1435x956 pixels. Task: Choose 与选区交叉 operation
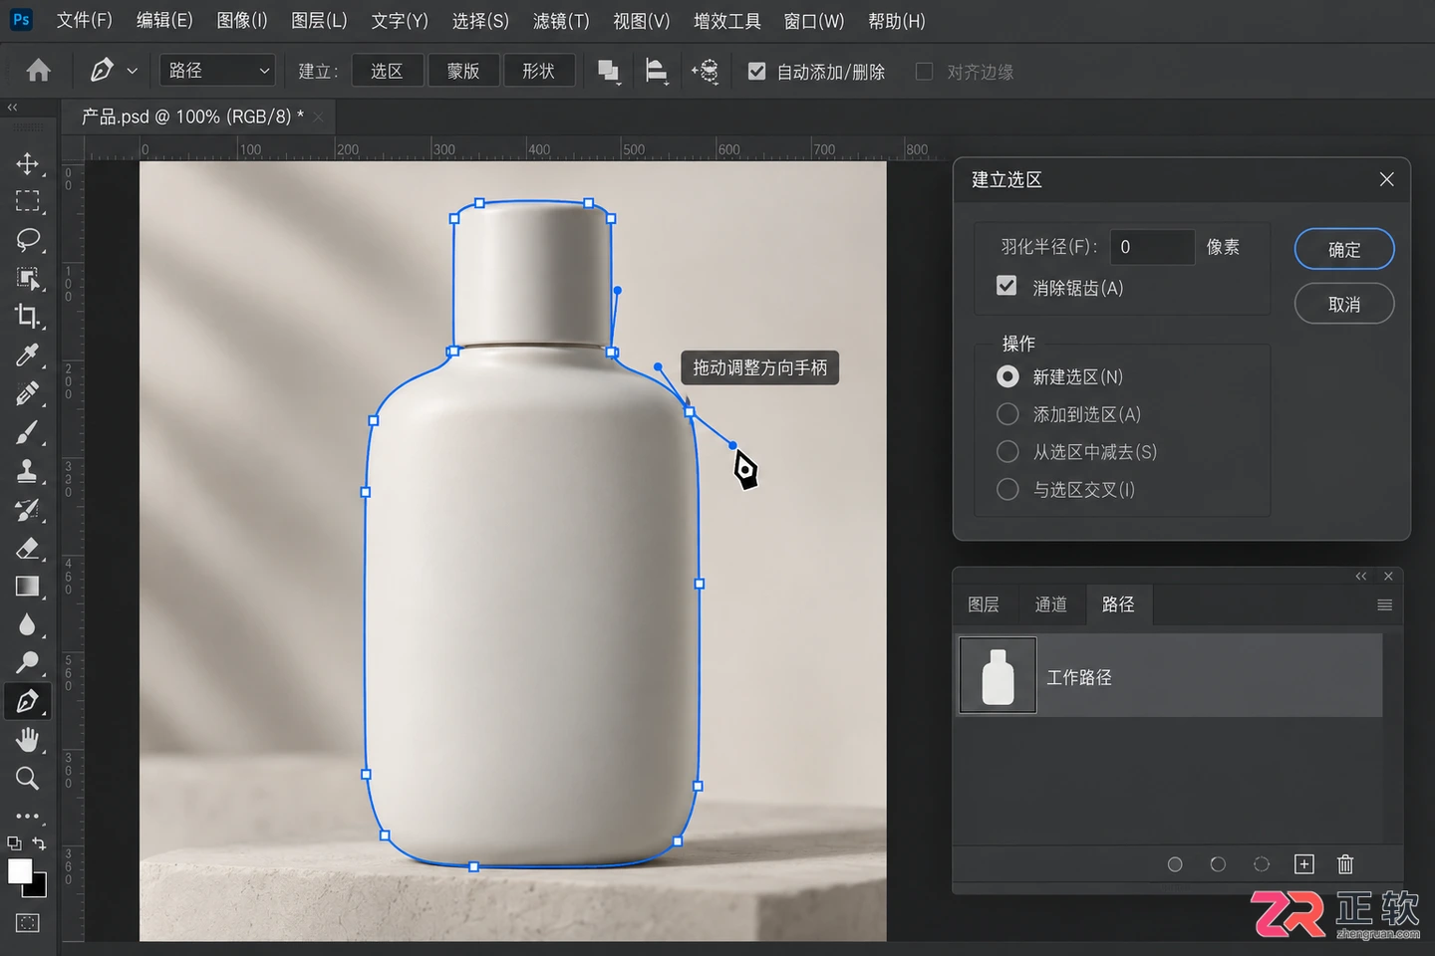1008,490
